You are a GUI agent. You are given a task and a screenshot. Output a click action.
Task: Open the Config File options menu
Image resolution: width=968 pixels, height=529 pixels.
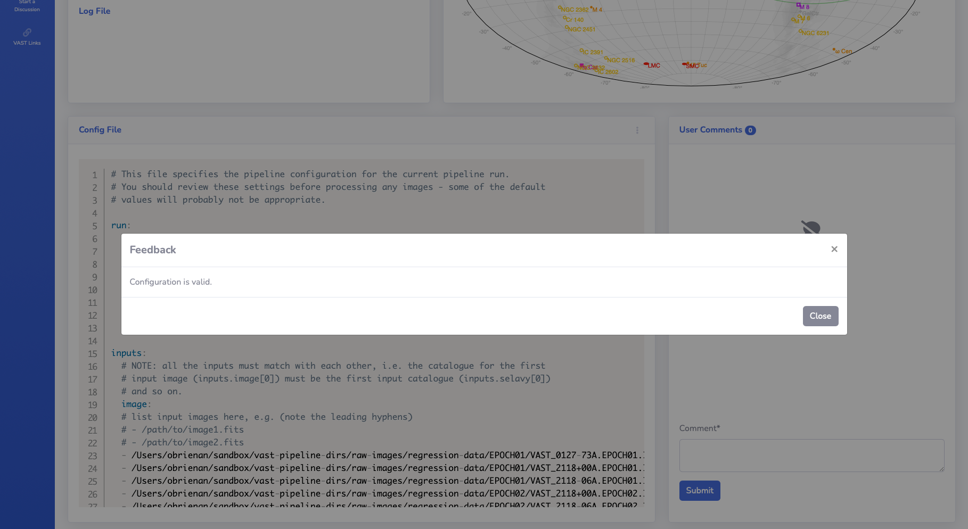[x=637, y=130]
